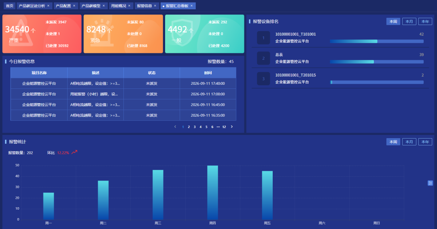Click the 16:45:00 alarm row timestamp
This screenshot has width=437, height=229.
pos(208,105)
